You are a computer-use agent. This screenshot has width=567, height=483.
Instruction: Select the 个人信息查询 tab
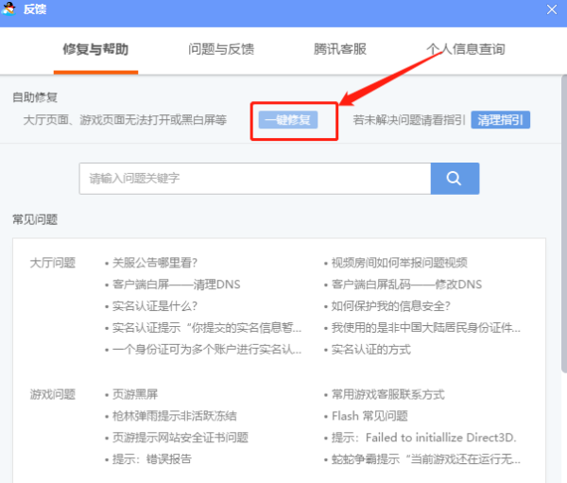pyautogui.click(x=465, y=49)
